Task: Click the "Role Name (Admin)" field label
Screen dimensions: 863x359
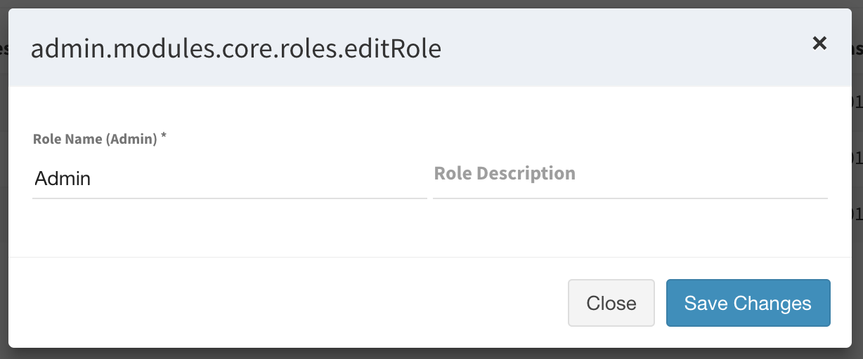Action: 94,139
